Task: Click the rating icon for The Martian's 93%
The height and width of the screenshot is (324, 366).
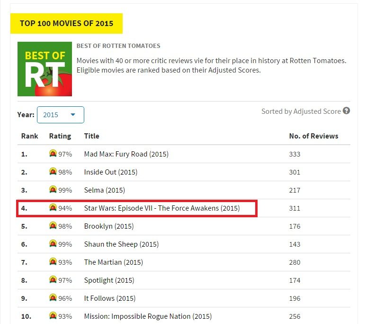Action: pyautogui.click(x=53, y=262)
